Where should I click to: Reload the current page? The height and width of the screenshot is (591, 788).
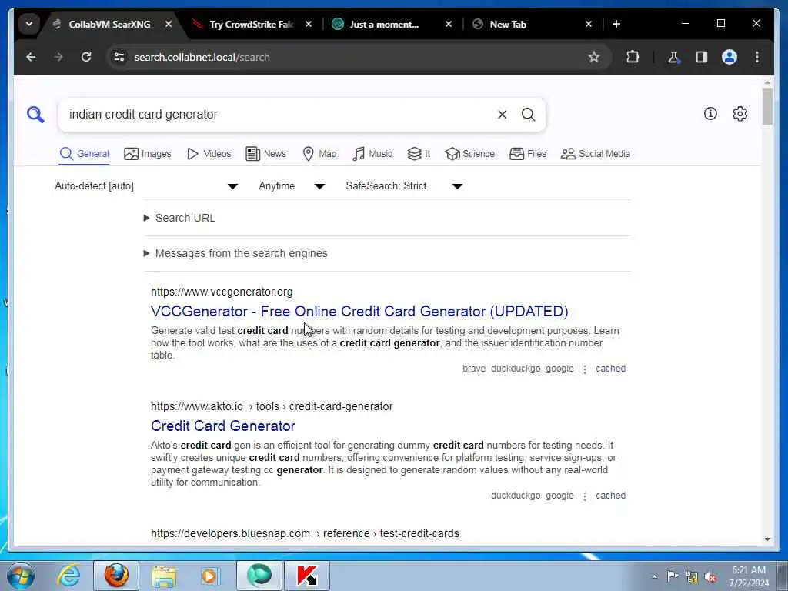click(x=86, y=57)
